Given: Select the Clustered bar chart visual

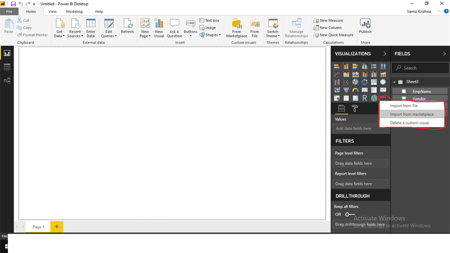Looking at the screenshot, I should pyautogui.click(x=355, y=66).
